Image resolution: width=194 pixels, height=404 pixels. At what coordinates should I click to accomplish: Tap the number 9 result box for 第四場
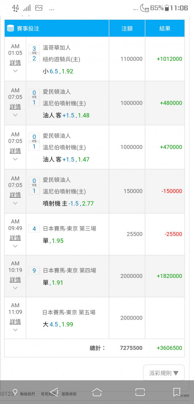coord(34,271)
